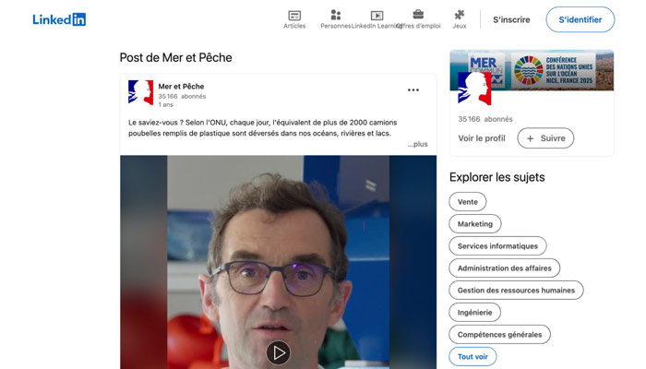
Task: Select the Ingénierie topic
Action: point(474,313)
